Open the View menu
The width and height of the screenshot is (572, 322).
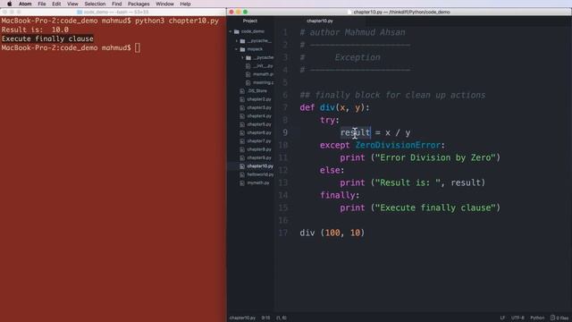(72, 4)
